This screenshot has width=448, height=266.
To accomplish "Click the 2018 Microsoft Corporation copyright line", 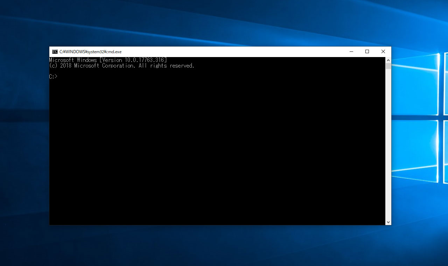I will (x=122, y=66).
